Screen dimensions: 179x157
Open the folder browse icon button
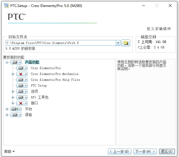(126, 43)
